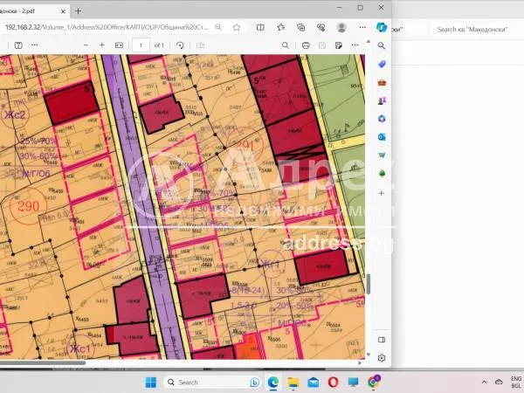Open the Windows Start menu
The width and height of the screenshot is (524, 393).
click(151, 383)
